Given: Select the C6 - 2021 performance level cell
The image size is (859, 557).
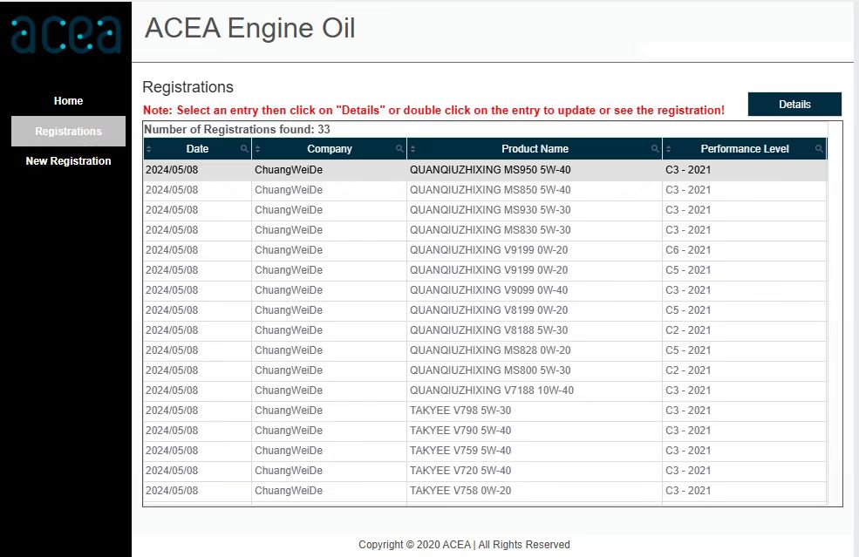Looking at the screenshot, I should [x=745, y=250].
